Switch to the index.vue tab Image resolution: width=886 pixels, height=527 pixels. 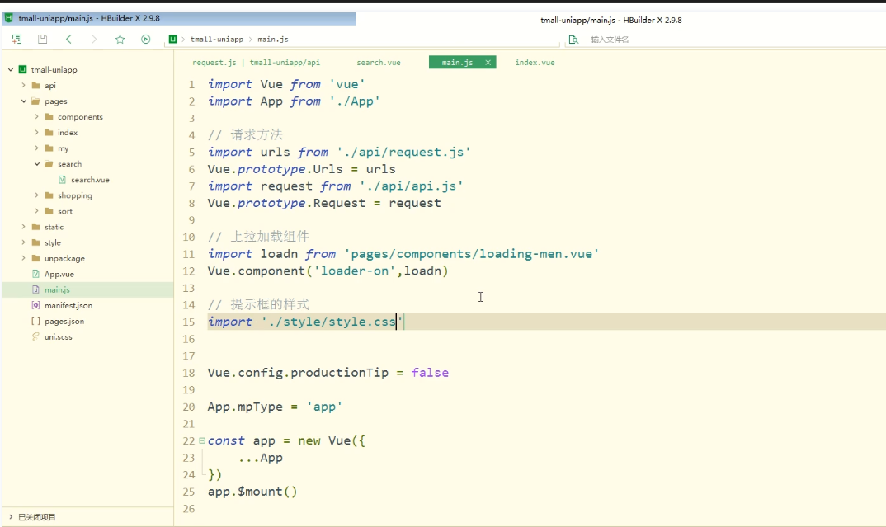(535, 62)
